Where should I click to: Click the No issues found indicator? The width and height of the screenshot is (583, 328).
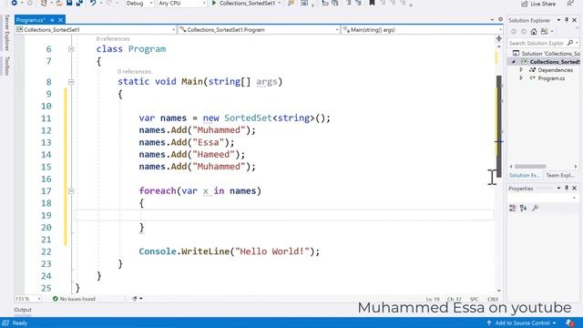tap(74, 299)
